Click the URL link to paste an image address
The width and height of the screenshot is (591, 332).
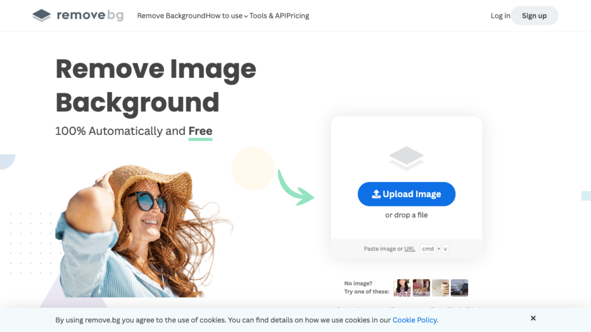click(409, 249)
